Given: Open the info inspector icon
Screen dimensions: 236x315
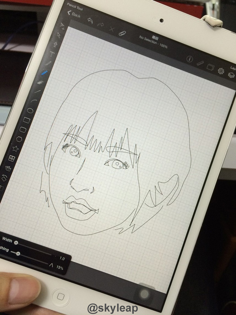Looking at the screenshot, I should tap(190, 59).
